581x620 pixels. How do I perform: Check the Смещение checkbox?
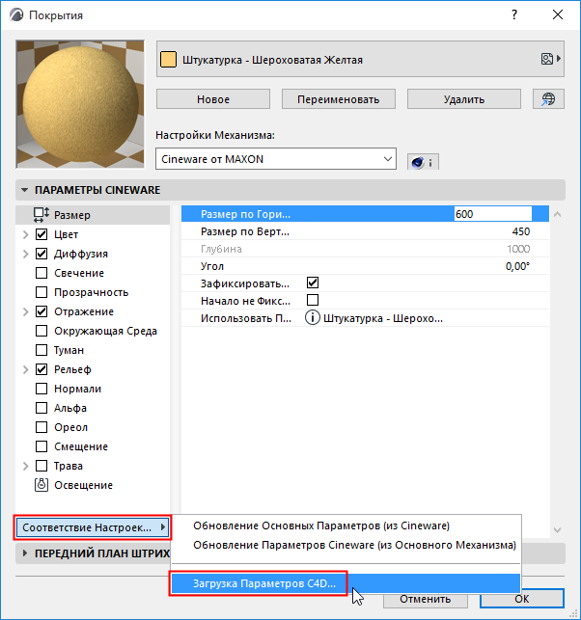pos(41,446)
